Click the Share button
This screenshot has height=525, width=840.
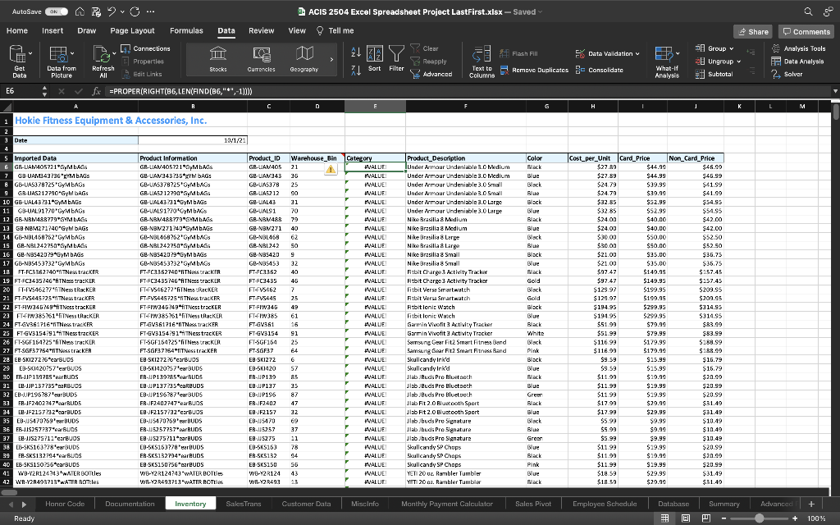pos(753,32)
